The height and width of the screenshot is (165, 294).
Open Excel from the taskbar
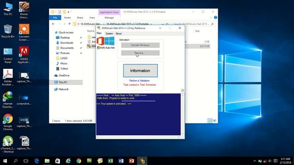click(x=110, y=161)
